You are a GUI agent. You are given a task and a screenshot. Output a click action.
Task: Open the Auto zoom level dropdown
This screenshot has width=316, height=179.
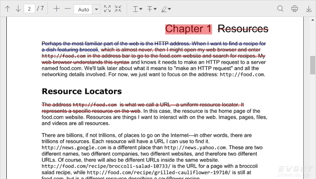96,9
